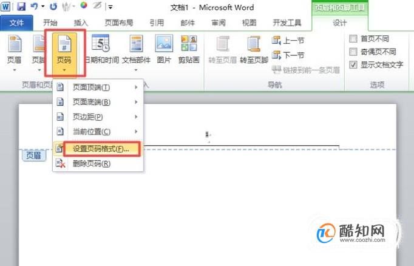Click the 页眉 label tag on the page
Image resolution: width=414 pixels, height=266 pixels.
click(34, 155)
